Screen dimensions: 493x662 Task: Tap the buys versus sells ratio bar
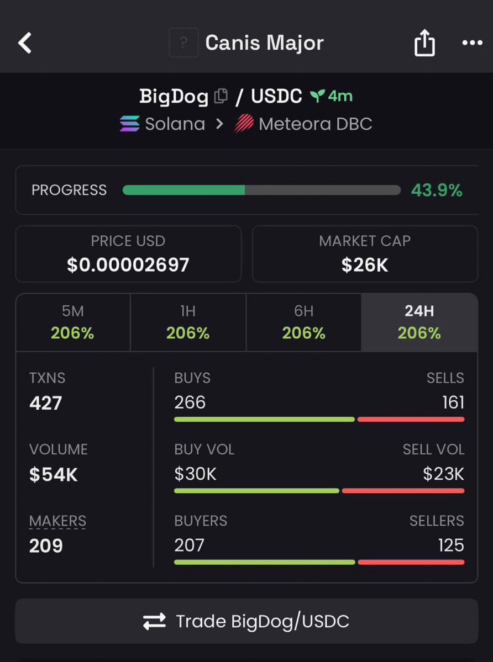click(x=319, y=419)
